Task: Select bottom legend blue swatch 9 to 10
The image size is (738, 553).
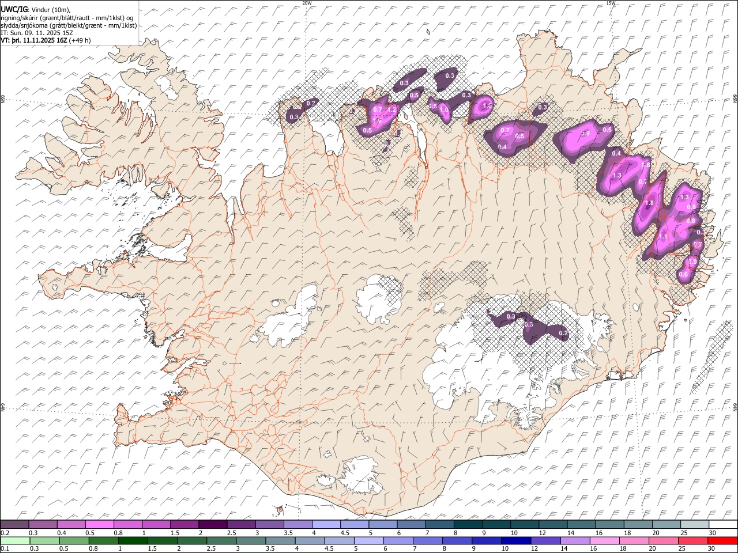Action: [486, 540]
